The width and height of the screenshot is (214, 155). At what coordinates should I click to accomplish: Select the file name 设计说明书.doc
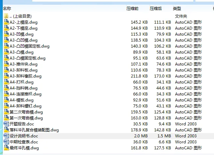[x=24, y=136]
